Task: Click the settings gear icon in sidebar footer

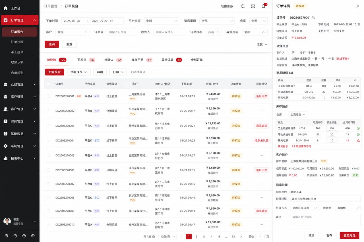Action: [x=33, y=236]
